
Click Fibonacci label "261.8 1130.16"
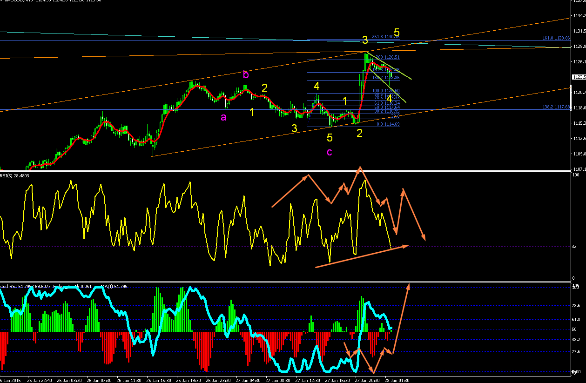pos(385,36)
